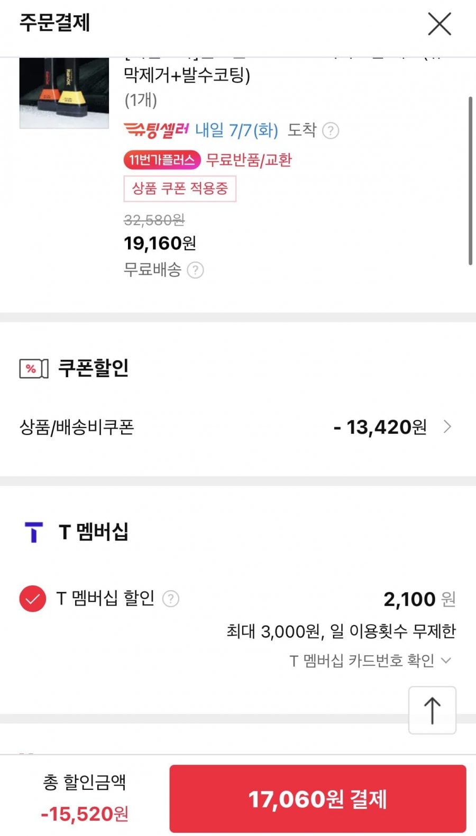The height and width of the screenshot is (836, 476).
Task: Open help icon beside 무료배송
Action: [x=196, y=270]
